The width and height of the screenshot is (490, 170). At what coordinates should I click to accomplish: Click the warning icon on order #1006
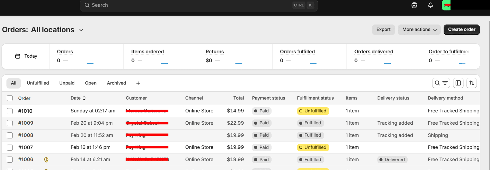(46, 160)
